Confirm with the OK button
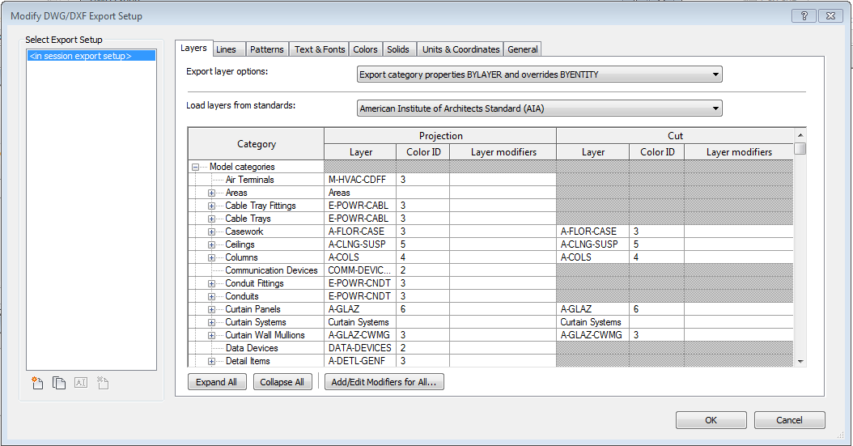The height and width of the screenshot is (446, 853). pos(711,420)
